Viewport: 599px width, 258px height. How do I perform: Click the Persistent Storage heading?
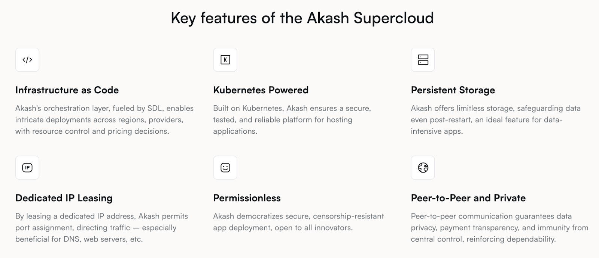[453, 90]
